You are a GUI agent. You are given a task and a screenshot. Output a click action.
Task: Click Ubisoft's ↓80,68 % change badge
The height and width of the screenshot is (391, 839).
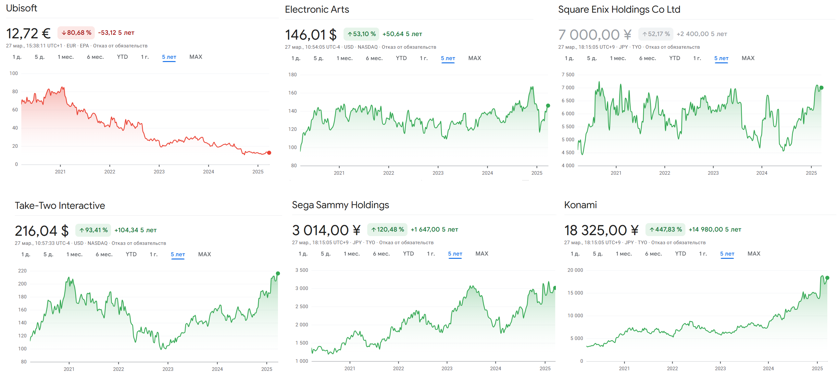click(x=76, y=32)
